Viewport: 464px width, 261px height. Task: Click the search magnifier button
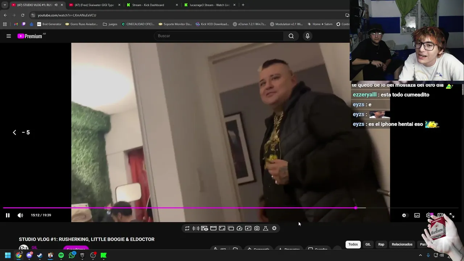(291, 36)
